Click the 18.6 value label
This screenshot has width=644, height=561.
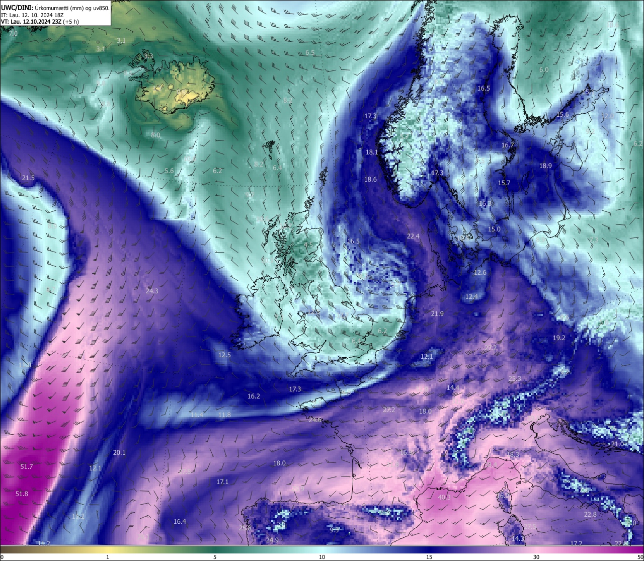pyautogui.click(x=370, y=180)
